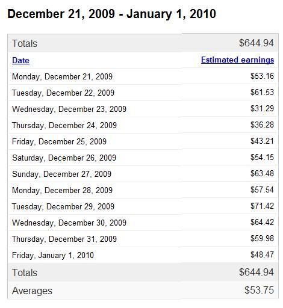The width and height of the screenshot is (283, 308).
Task: Select the Thursday, December 24, 2009 date
Action: click(x=64, y=125)
